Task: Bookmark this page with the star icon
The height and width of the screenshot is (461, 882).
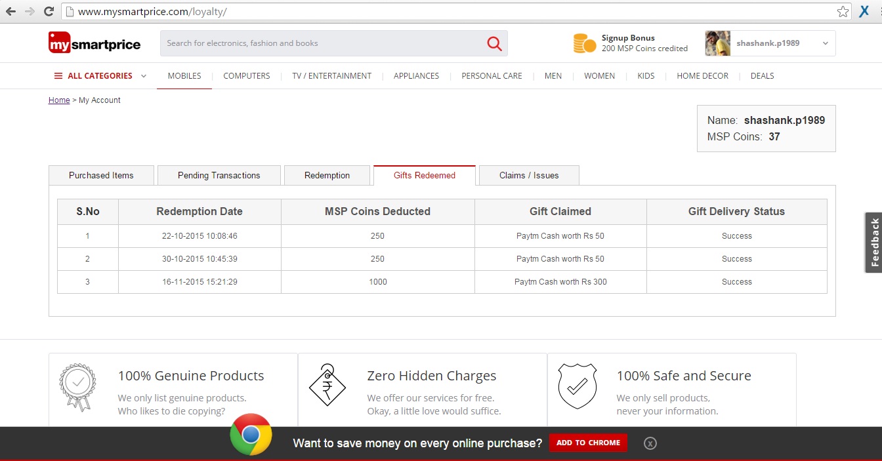Action: coord(843,11)
